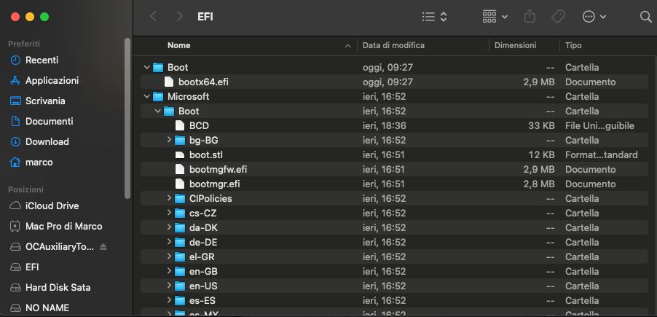Click the sidebar vertical scrollbar
The image size is (657, 317).
click(x=127, y=117)
